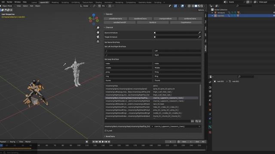Open Global transform orientation dropdown
Image resolution: width=275 pixels, height=154 pixels.
pos(86,6)
